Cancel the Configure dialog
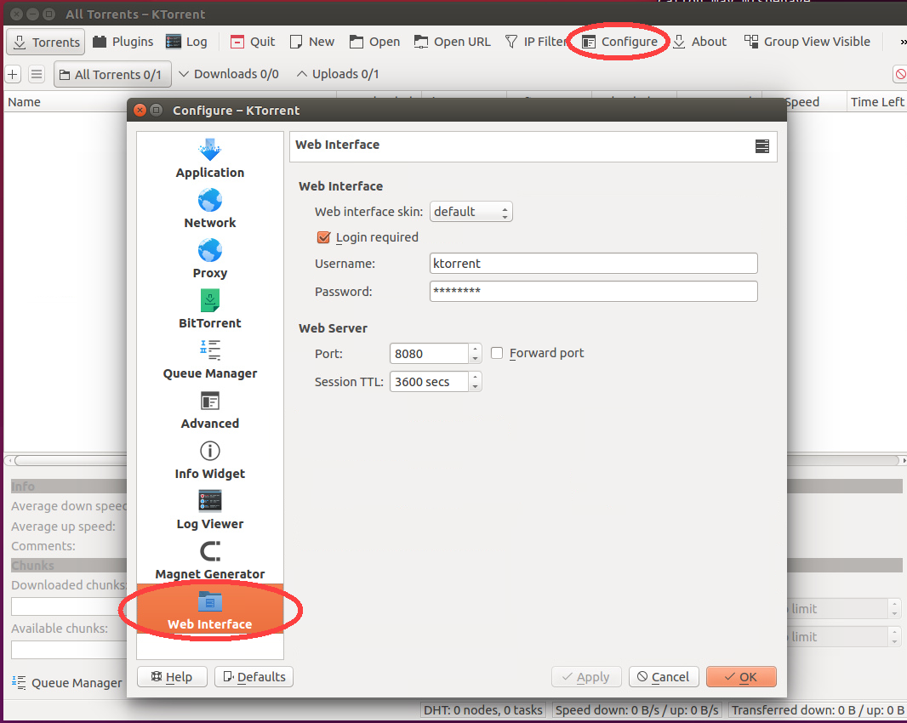Image resolution: width=907 pixels, height=723 pixels. click(664, 677)
